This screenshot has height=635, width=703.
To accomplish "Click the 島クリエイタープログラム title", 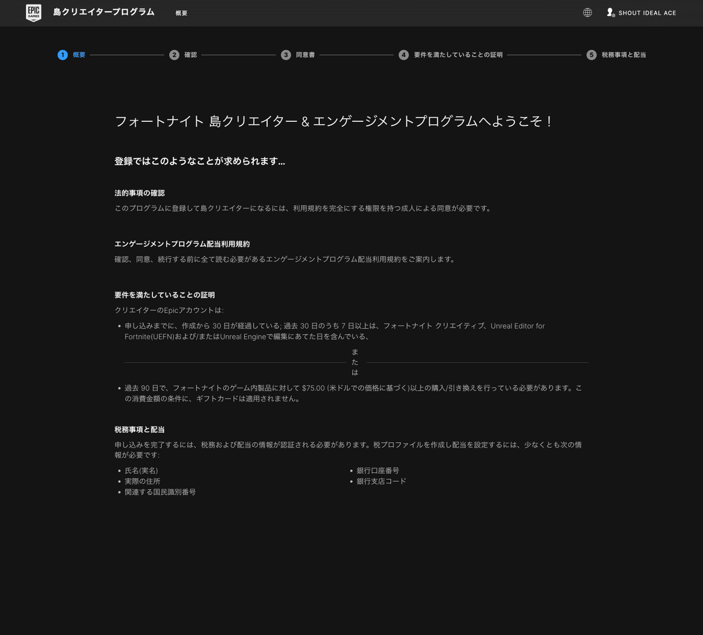I will coord(104,12).
